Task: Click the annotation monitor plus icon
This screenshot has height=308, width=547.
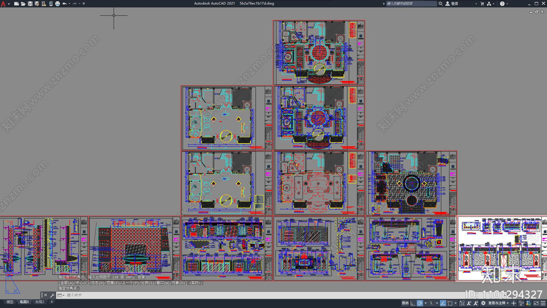Action: [x=513, y=303]
